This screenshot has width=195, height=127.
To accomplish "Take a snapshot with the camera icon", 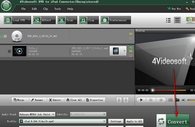I will point(171,100).
